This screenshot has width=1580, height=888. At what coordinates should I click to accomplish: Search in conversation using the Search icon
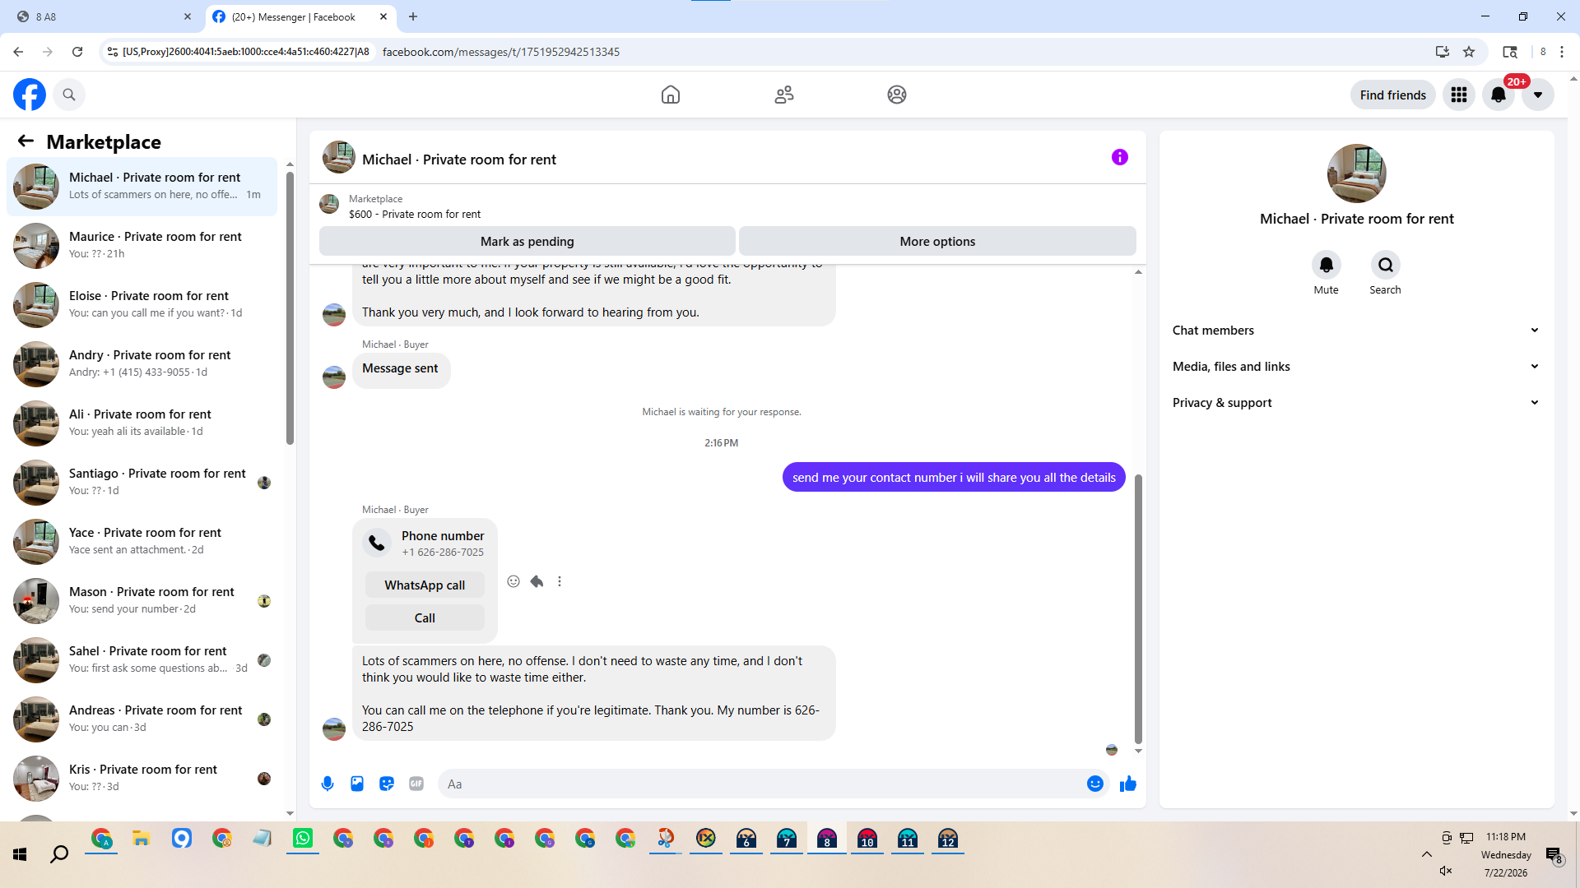(1386, 265)
